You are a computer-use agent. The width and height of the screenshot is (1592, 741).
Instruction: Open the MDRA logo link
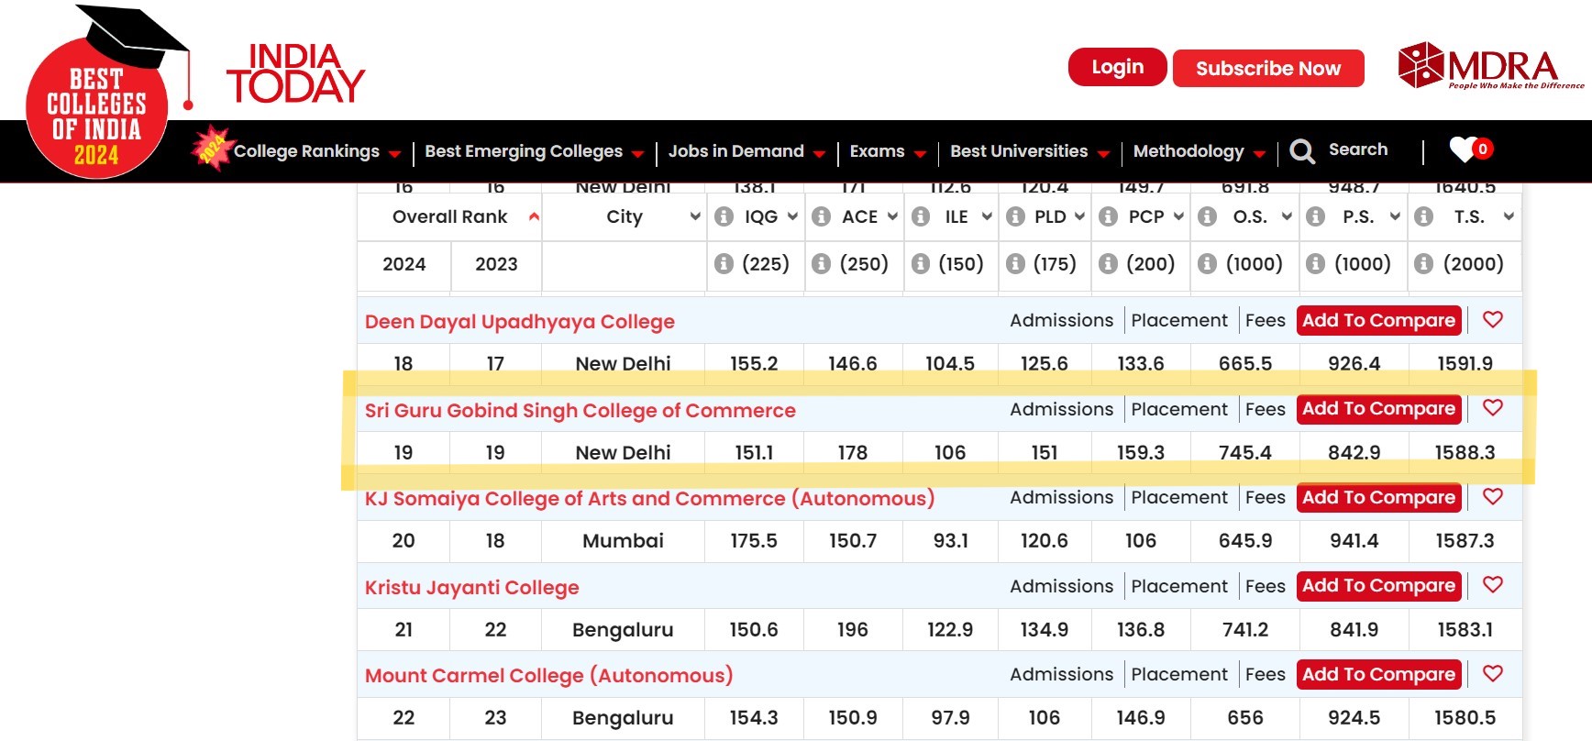tap(1490, 66)
